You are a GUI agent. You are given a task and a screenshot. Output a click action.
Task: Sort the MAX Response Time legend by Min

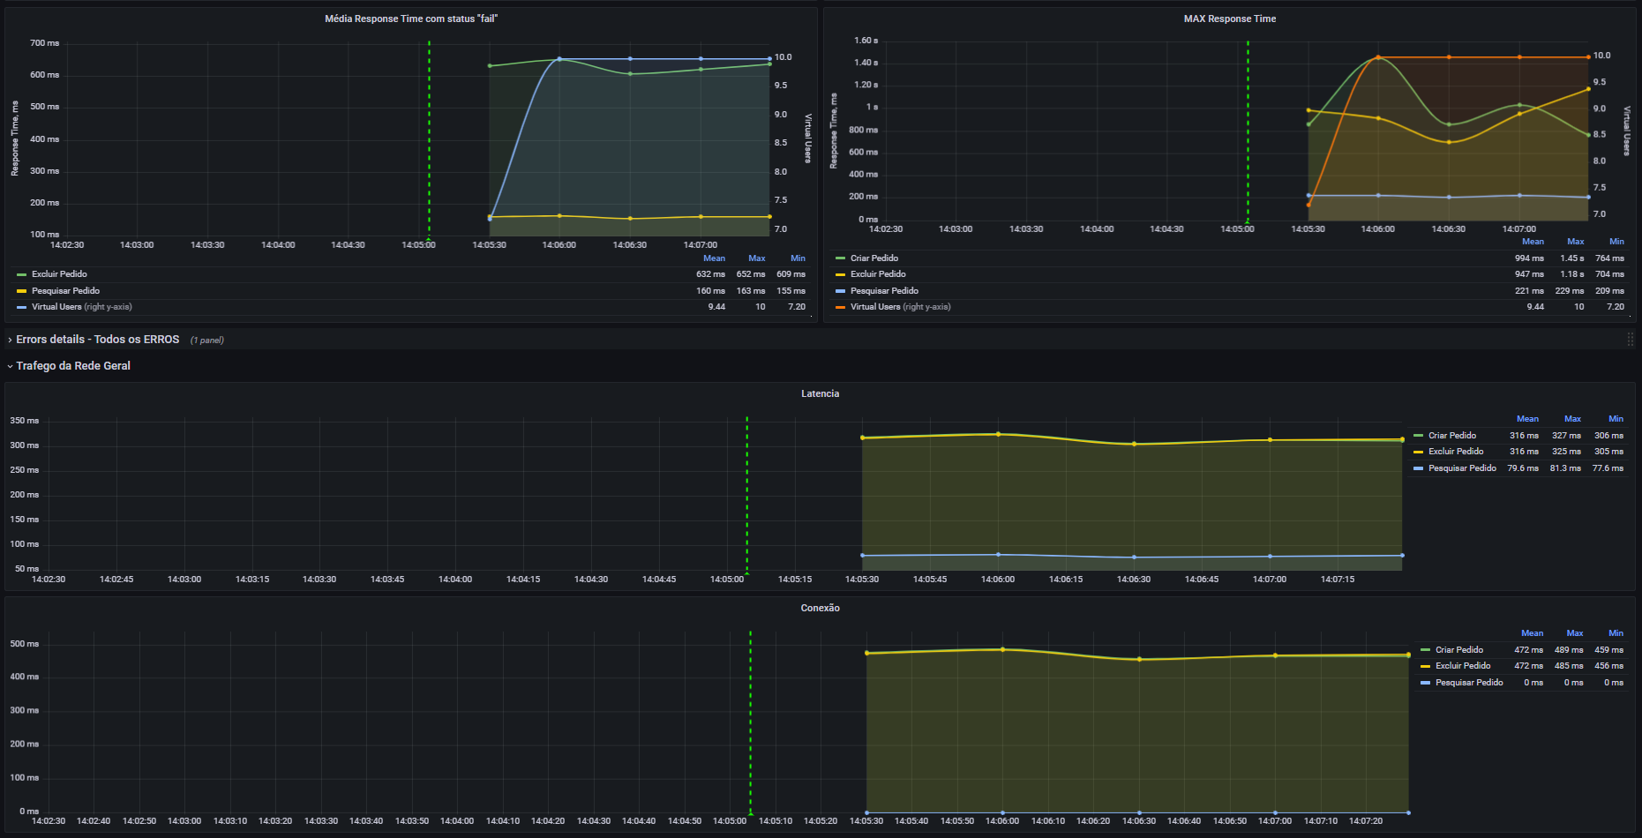(x=1616, y=242)
